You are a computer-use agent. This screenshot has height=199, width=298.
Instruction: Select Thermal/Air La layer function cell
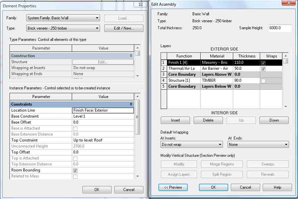coord(184,68)
